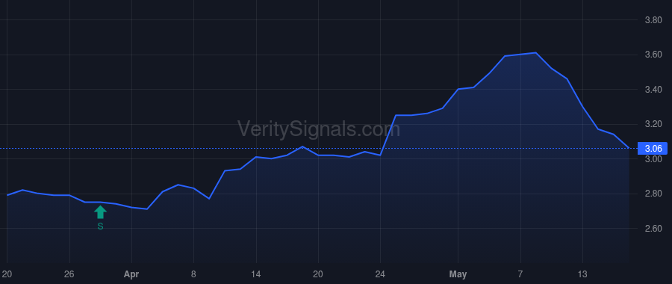Select the May label on the date axis
The image size is (672, 284).
pos(458,274)
